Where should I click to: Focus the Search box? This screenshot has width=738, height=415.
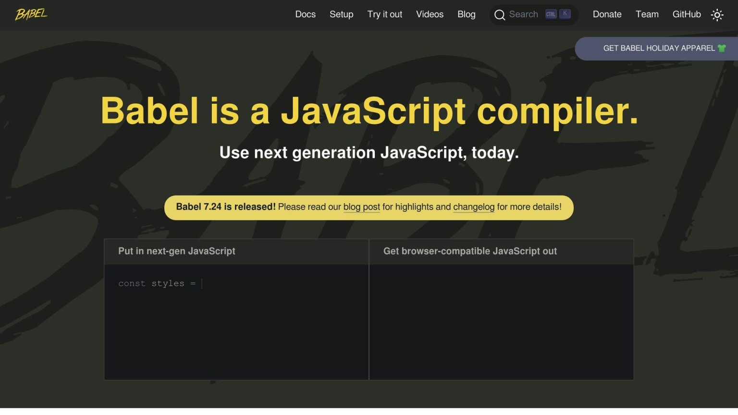[x=534, y=15]
